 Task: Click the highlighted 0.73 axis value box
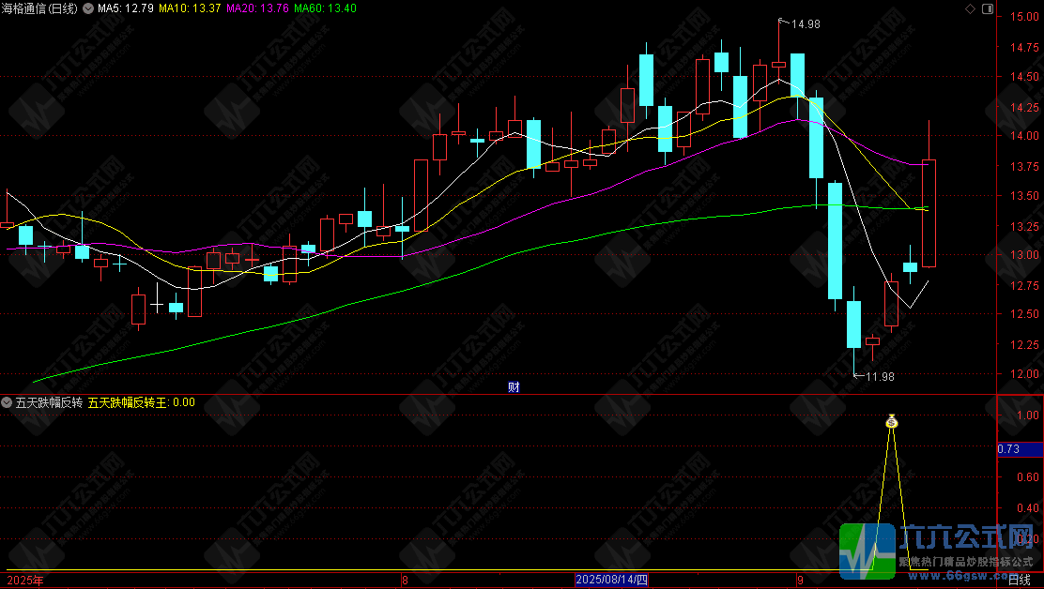click(1020, 449)
